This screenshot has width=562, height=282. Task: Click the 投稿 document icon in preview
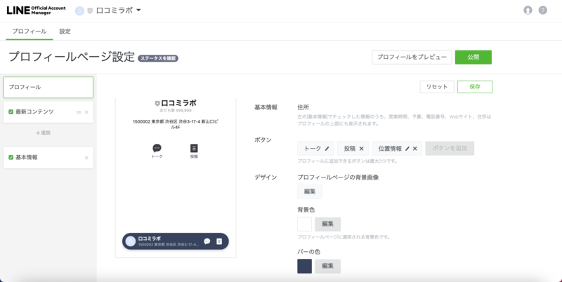point(194,148)
